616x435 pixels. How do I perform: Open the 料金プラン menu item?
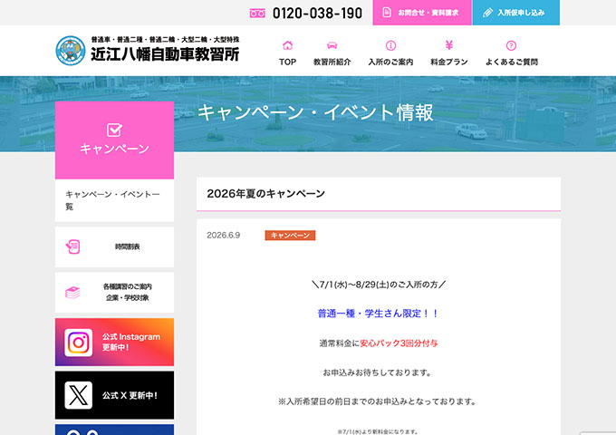[449, 53]
